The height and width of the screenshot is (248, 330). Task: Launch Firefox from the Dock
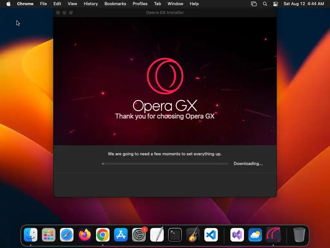pos(85,235)
